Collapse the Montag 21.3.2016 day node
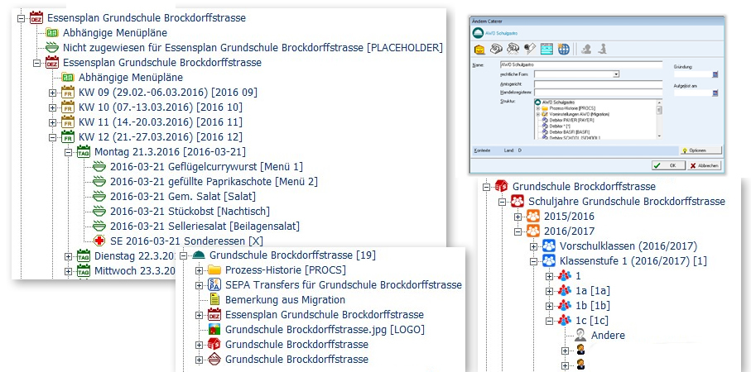The width and height of the screenshot is (751, 372). tap(69, 151)
